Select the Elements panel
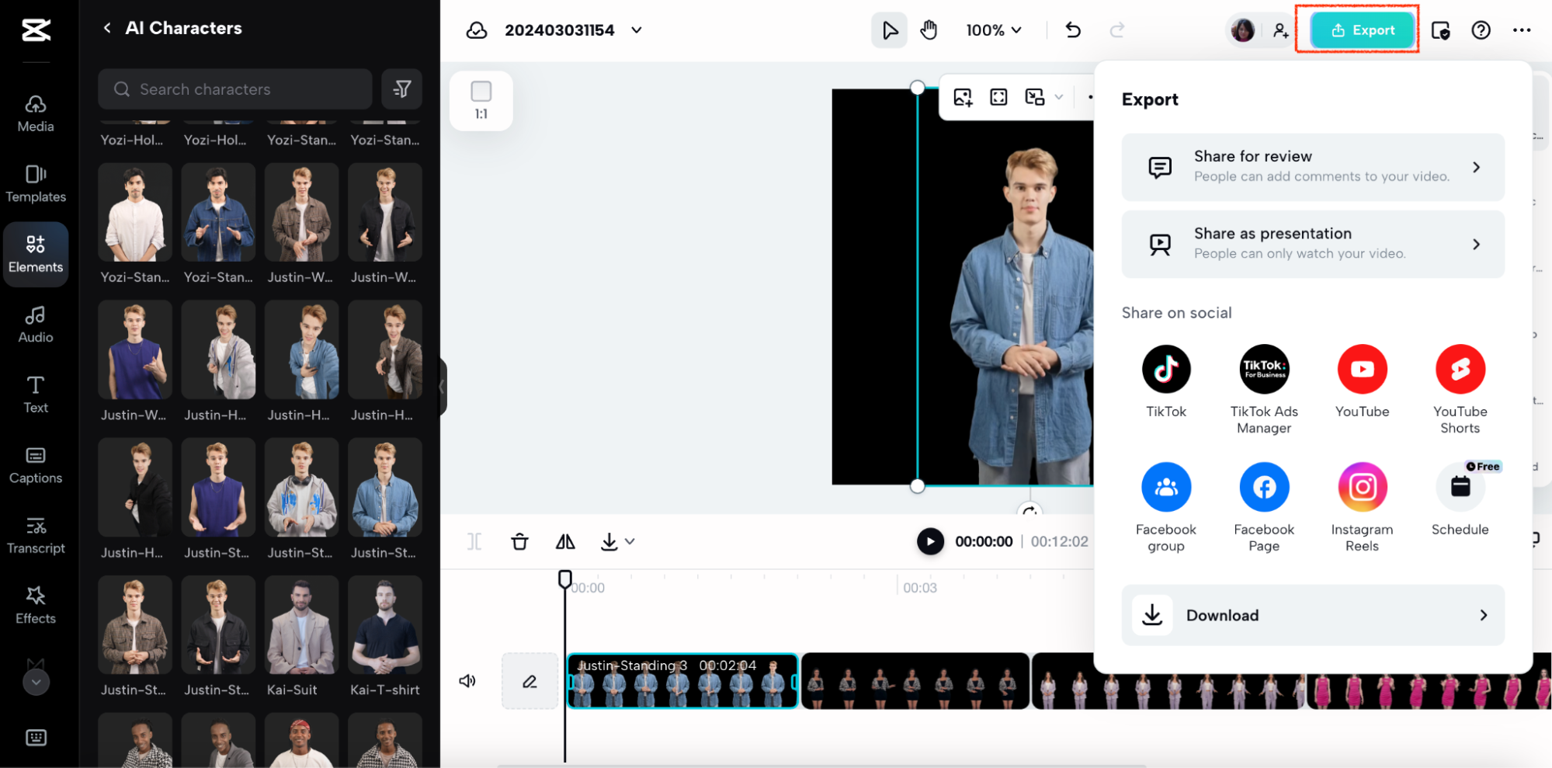1552x768 pixels. 36,254
